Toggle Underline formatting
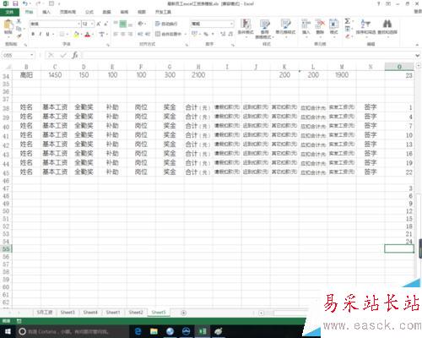The width and height of the screenshot is (422, 338). [x=47, y=34]
